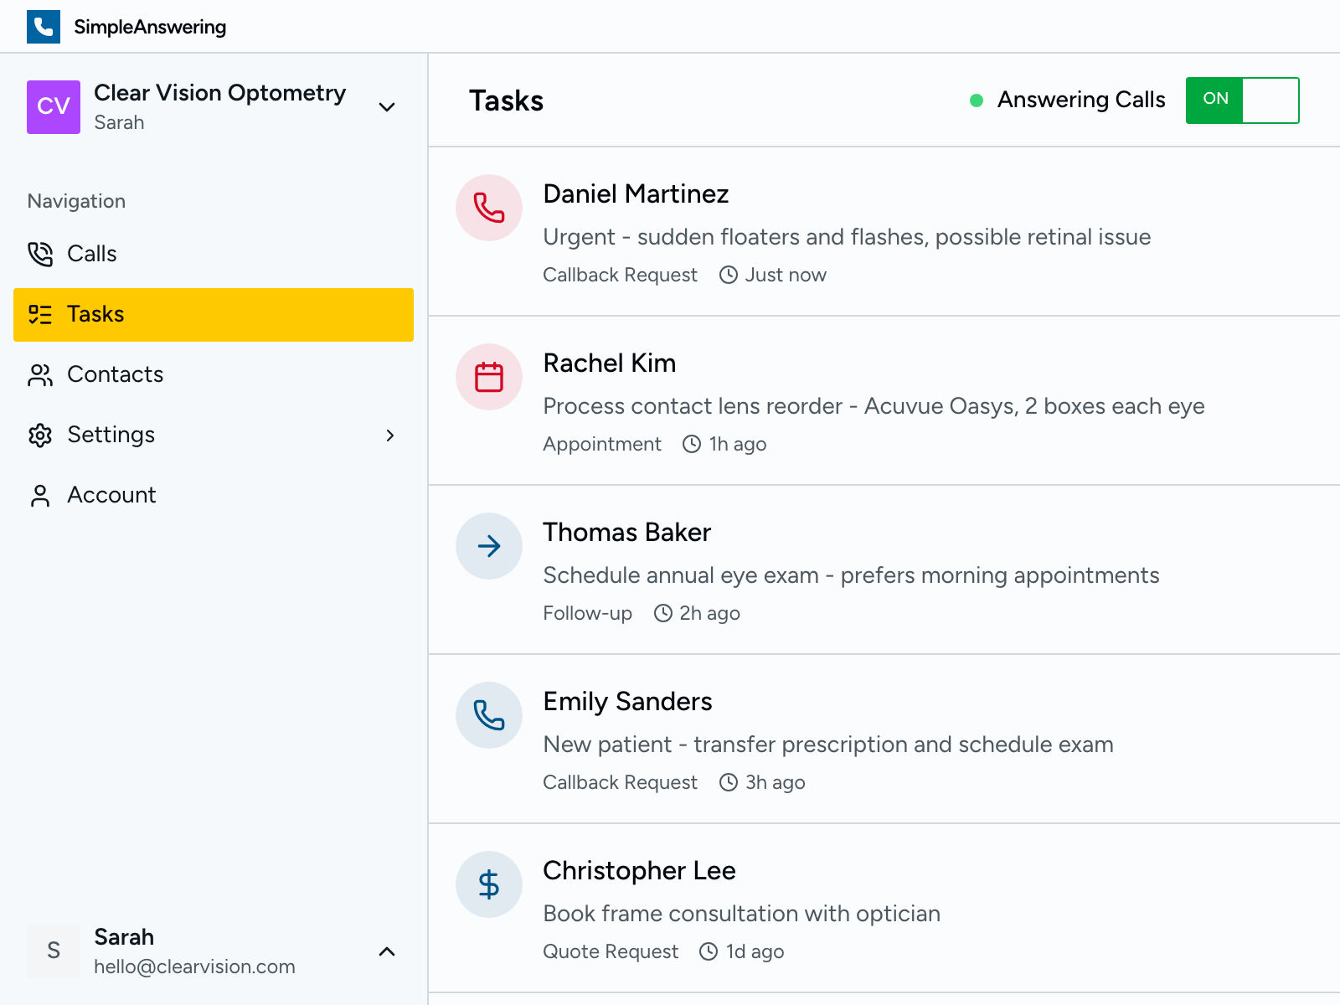Click the Settings gear icon
Viewport: 1340px width, 1005px height.
coord(40,435)
